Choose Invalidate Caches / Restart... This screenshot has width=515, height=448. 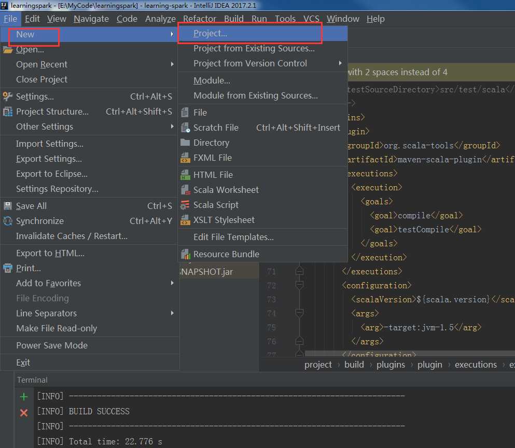pyautogui.click(x=72, y=236)
